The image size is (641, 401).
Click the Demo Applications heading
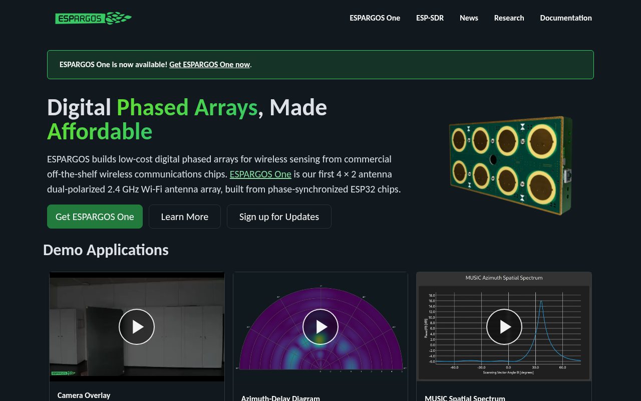[106, 250]
